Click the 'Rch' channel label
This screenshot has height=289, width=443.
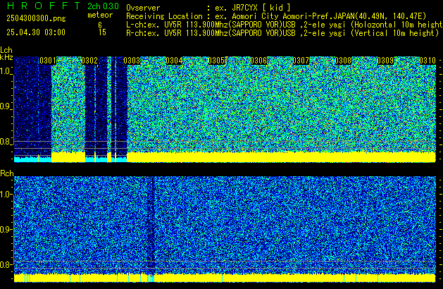[7, 173]
